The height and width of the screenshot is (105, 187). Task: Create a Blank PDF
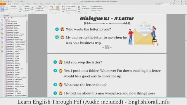[68, 8]
